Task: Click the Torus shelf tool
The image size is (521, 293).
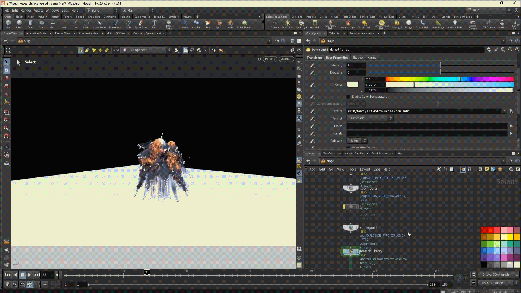Action: point(42,24)
